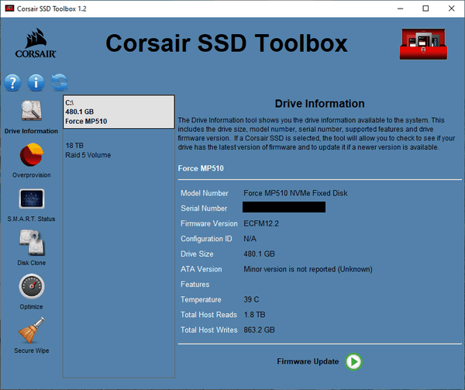Select the Force MP510 480.1 GB drive
The height and width of the screenshot is (390, 465).
pos(118,112)
